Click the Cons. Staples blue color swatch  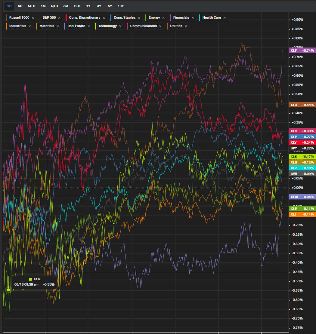point(111,18)
